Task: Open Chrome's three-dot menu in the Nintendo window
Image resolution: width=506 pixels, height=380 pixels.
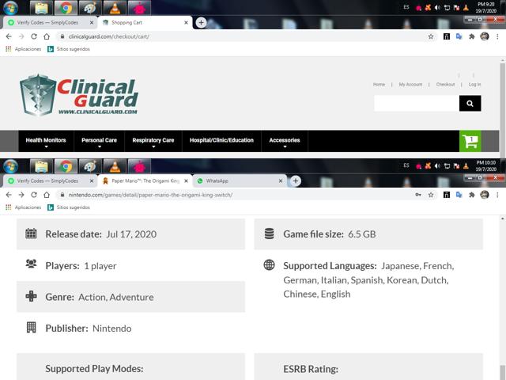Action: point(497,195)
